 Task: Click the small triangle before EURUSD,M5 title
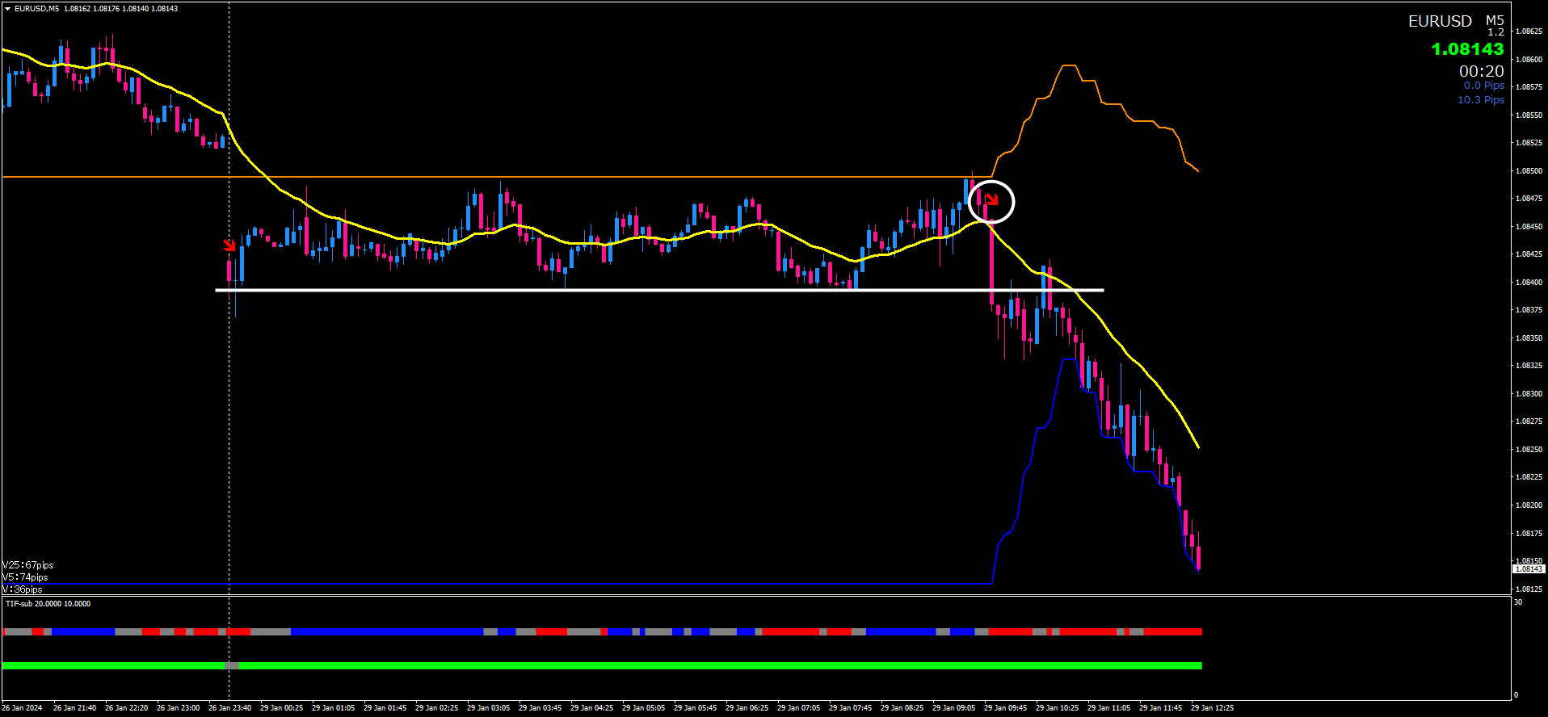tap(7, 9)
